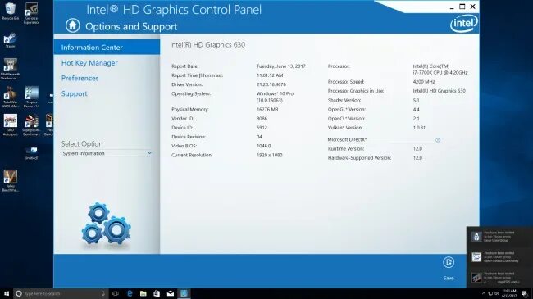
Task: Open the Microsoft Store taskbar icon
Action: (157, 293)
